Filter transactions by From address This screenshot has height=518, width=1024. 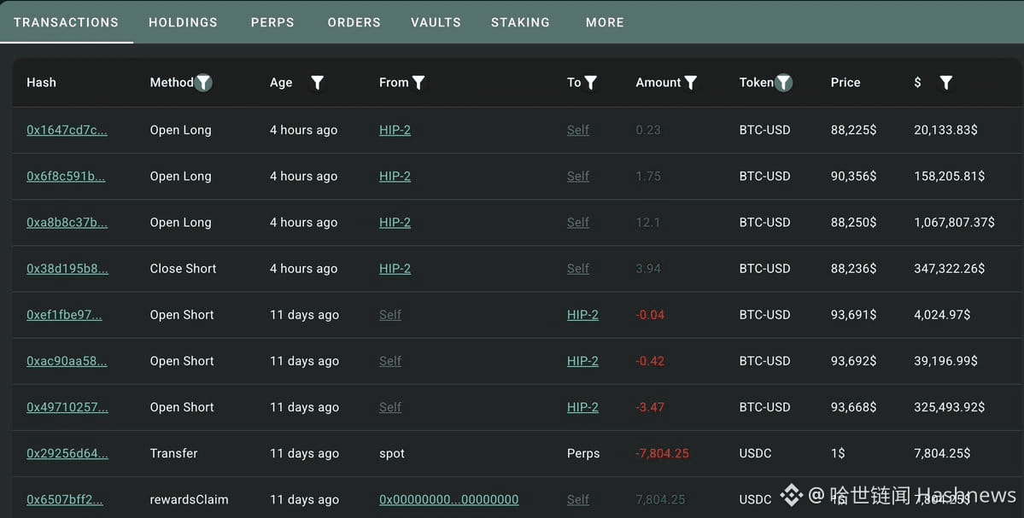(418, 83)
